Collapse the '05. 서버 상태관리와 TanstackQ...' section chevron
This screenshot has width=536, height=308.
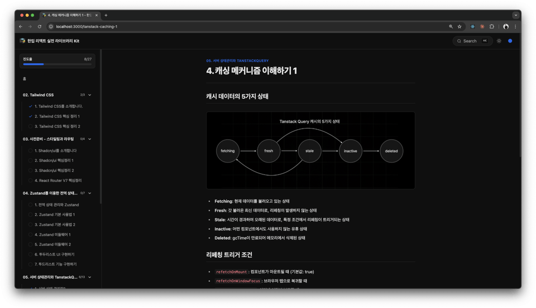89,277
